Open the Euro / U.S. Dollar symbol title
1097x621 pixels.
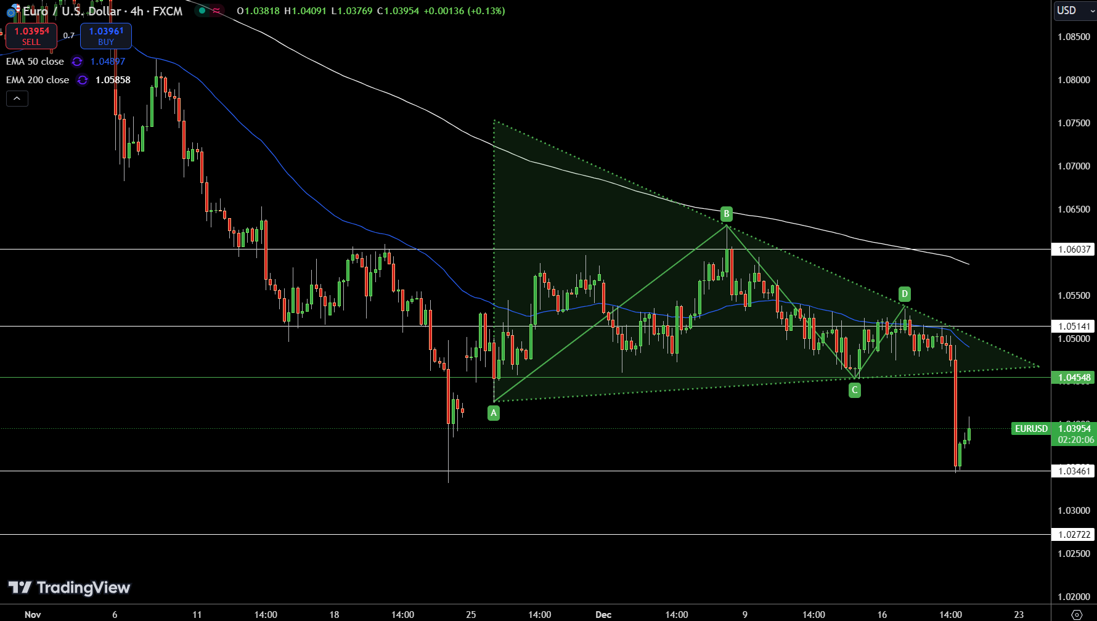[103, 11]
